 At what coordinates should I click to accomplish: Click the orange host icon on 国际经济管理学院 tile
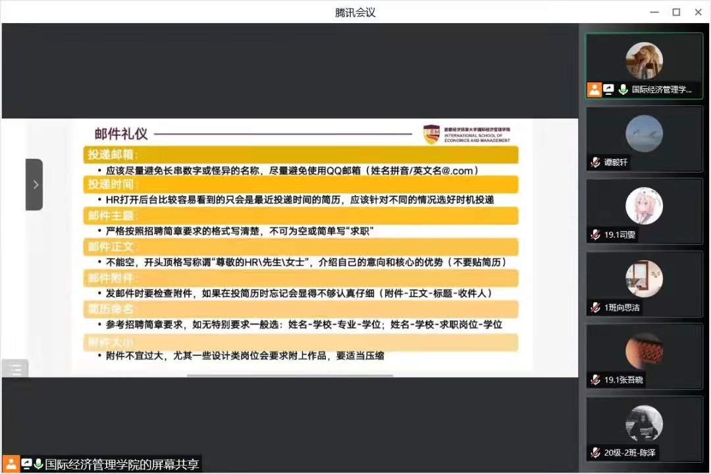(595, 90)
